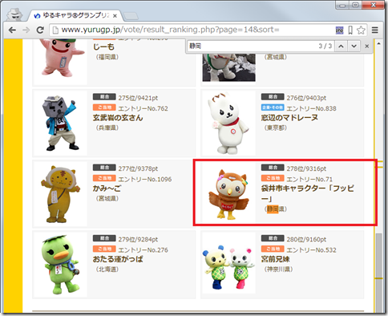Click 276位/9403pt ranking text
Viewport: 388px width, 316px height.
point(306,98)
